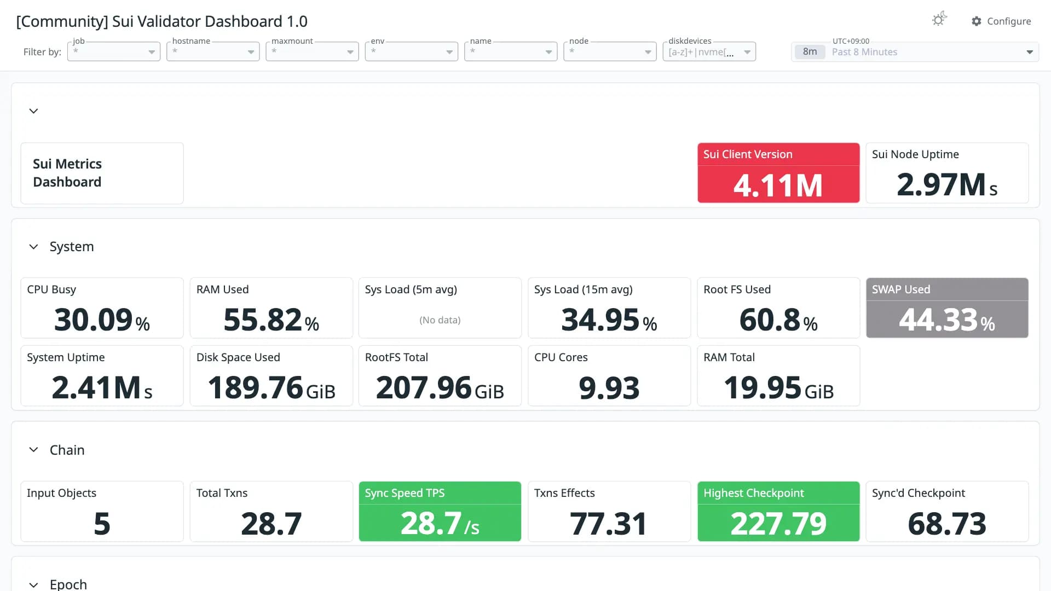The height and width of the screenshot is (591, 1051).
Task: Click the RAM Total 19.95 GiB widget
Action: (x=778, y=376)
